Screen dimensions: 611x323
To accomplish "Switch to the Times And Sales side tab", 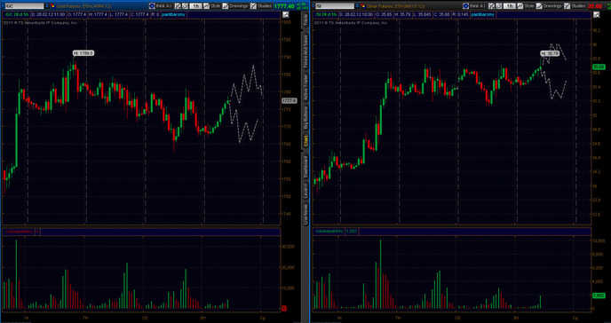I will [305, 51].
